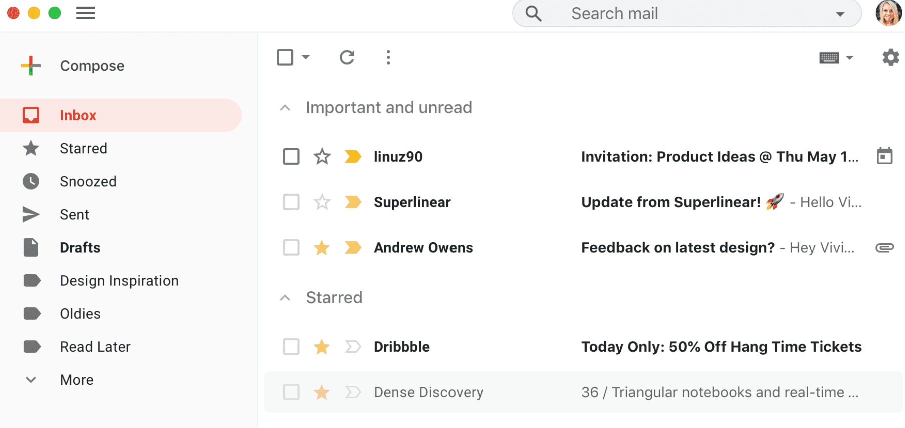Tick the Superlinear email checkbox

click(x=291, y=202)
